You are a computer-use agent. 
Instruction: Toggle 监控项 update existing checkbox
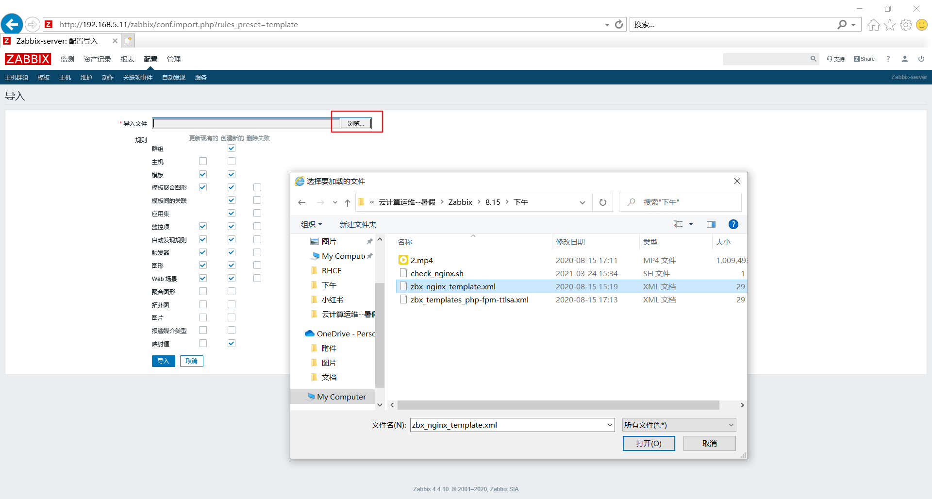(x=203, y=226)
